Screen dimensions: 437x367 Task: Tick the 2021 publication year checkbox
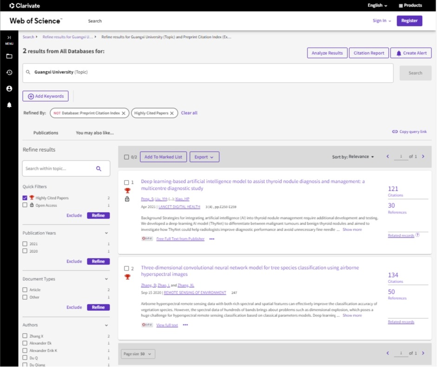tap(25, 244)
